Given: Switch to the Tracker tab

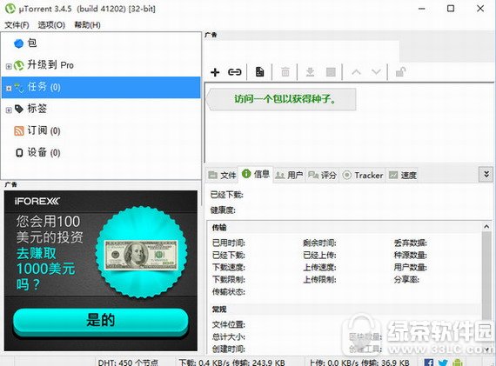Looking at the screenshot, I should [363, 175].
